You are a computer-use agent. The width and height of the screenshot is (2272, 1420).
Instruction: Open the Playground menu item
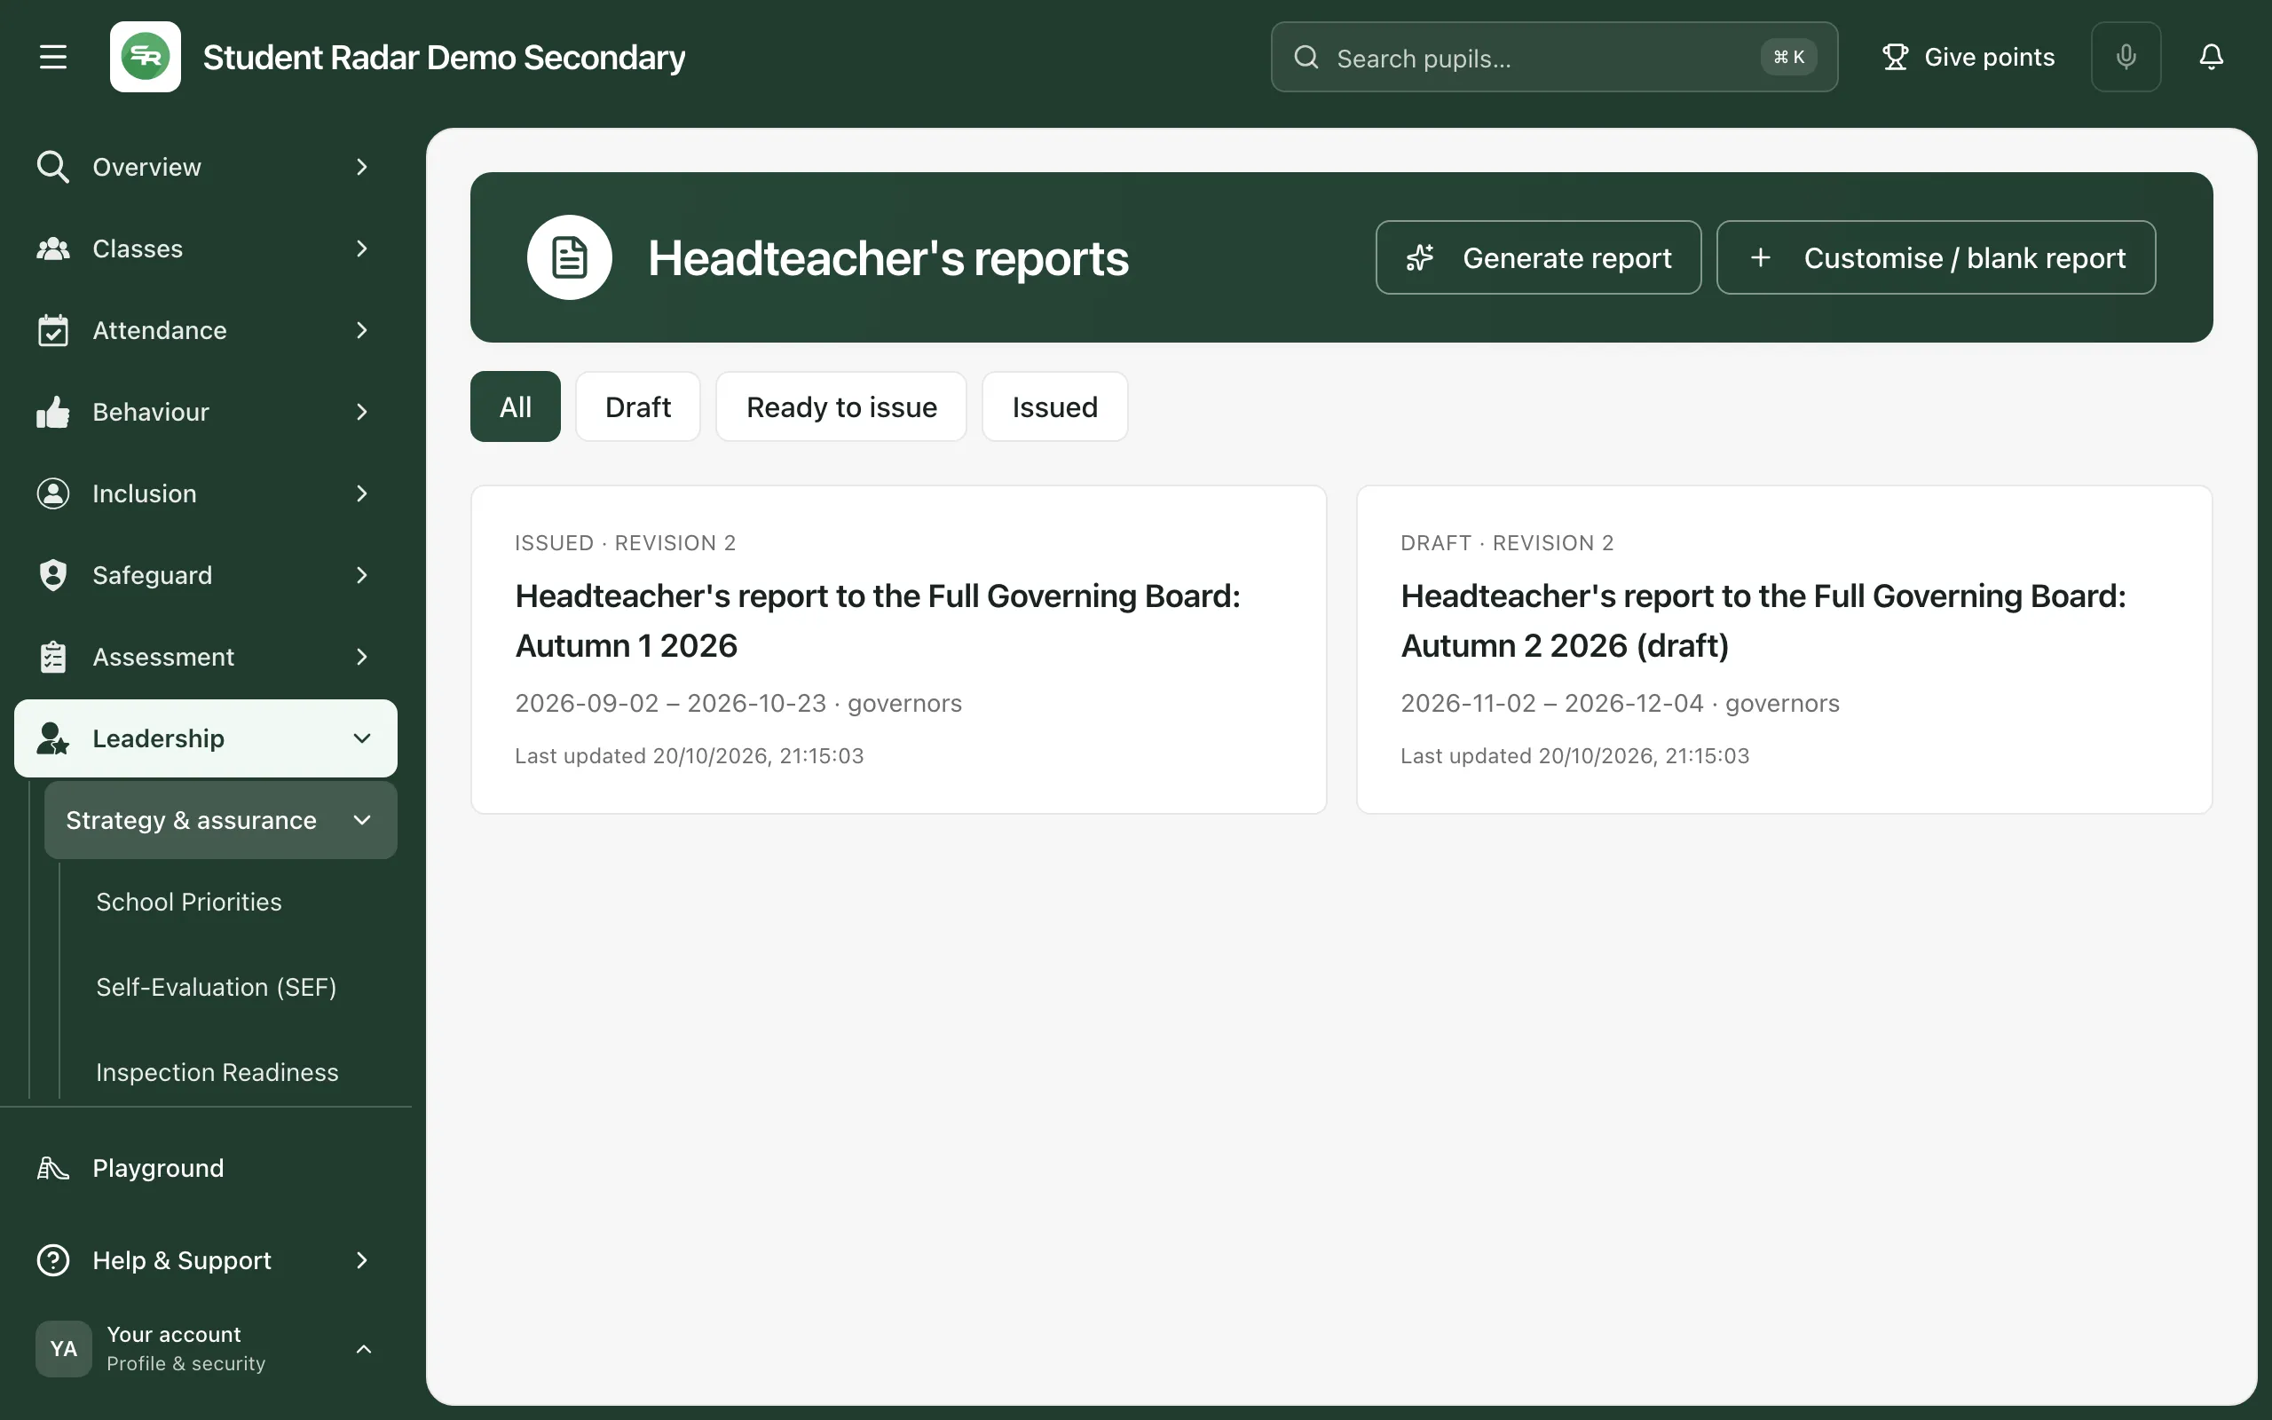tap(206, 1168)
